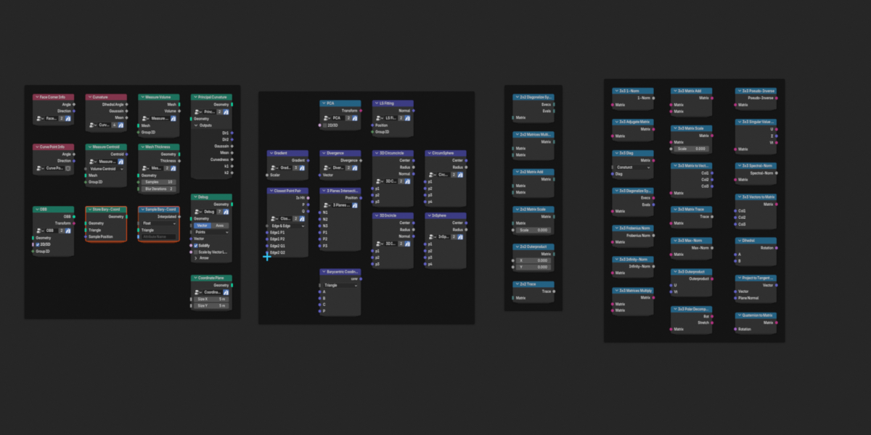The height and width of the screenshot is (435, 871).
Task: Open node group edit icon on PCA node
Action: pos(355,117)
